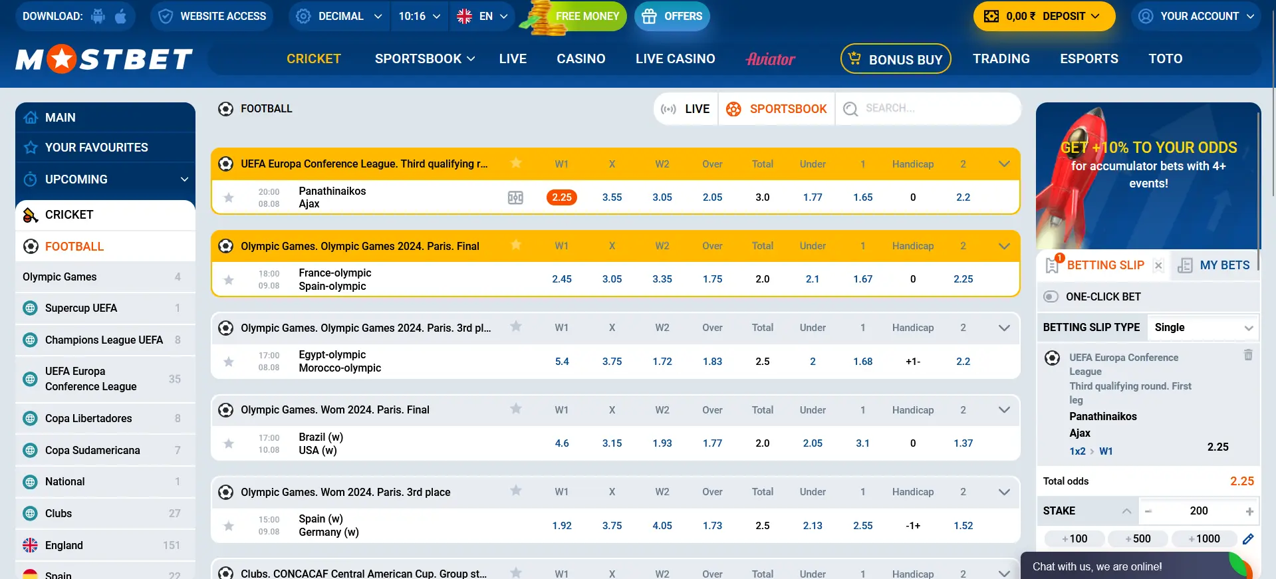The width and height of the screenshot is (1276, 579).
Task: Change language from EN dropdown
Action: click(x=483, y=16)
